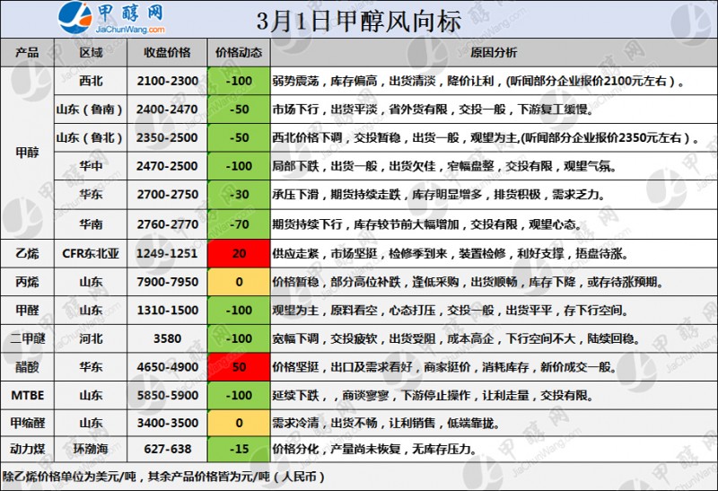718x491 pixels.
Task: Click price 2760-2770
Action: point(167,224)
